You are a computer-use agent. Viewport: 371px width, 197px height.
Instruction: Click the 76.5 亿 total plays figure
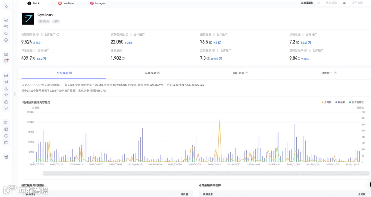206,42
